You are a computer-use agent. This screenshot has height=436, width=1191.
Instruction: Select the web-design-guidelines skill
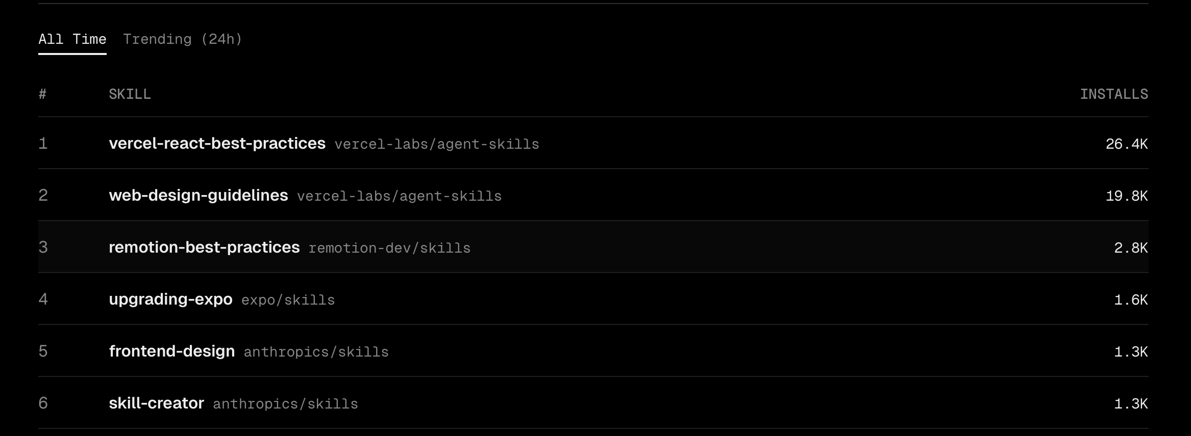(x=198, y=196)
